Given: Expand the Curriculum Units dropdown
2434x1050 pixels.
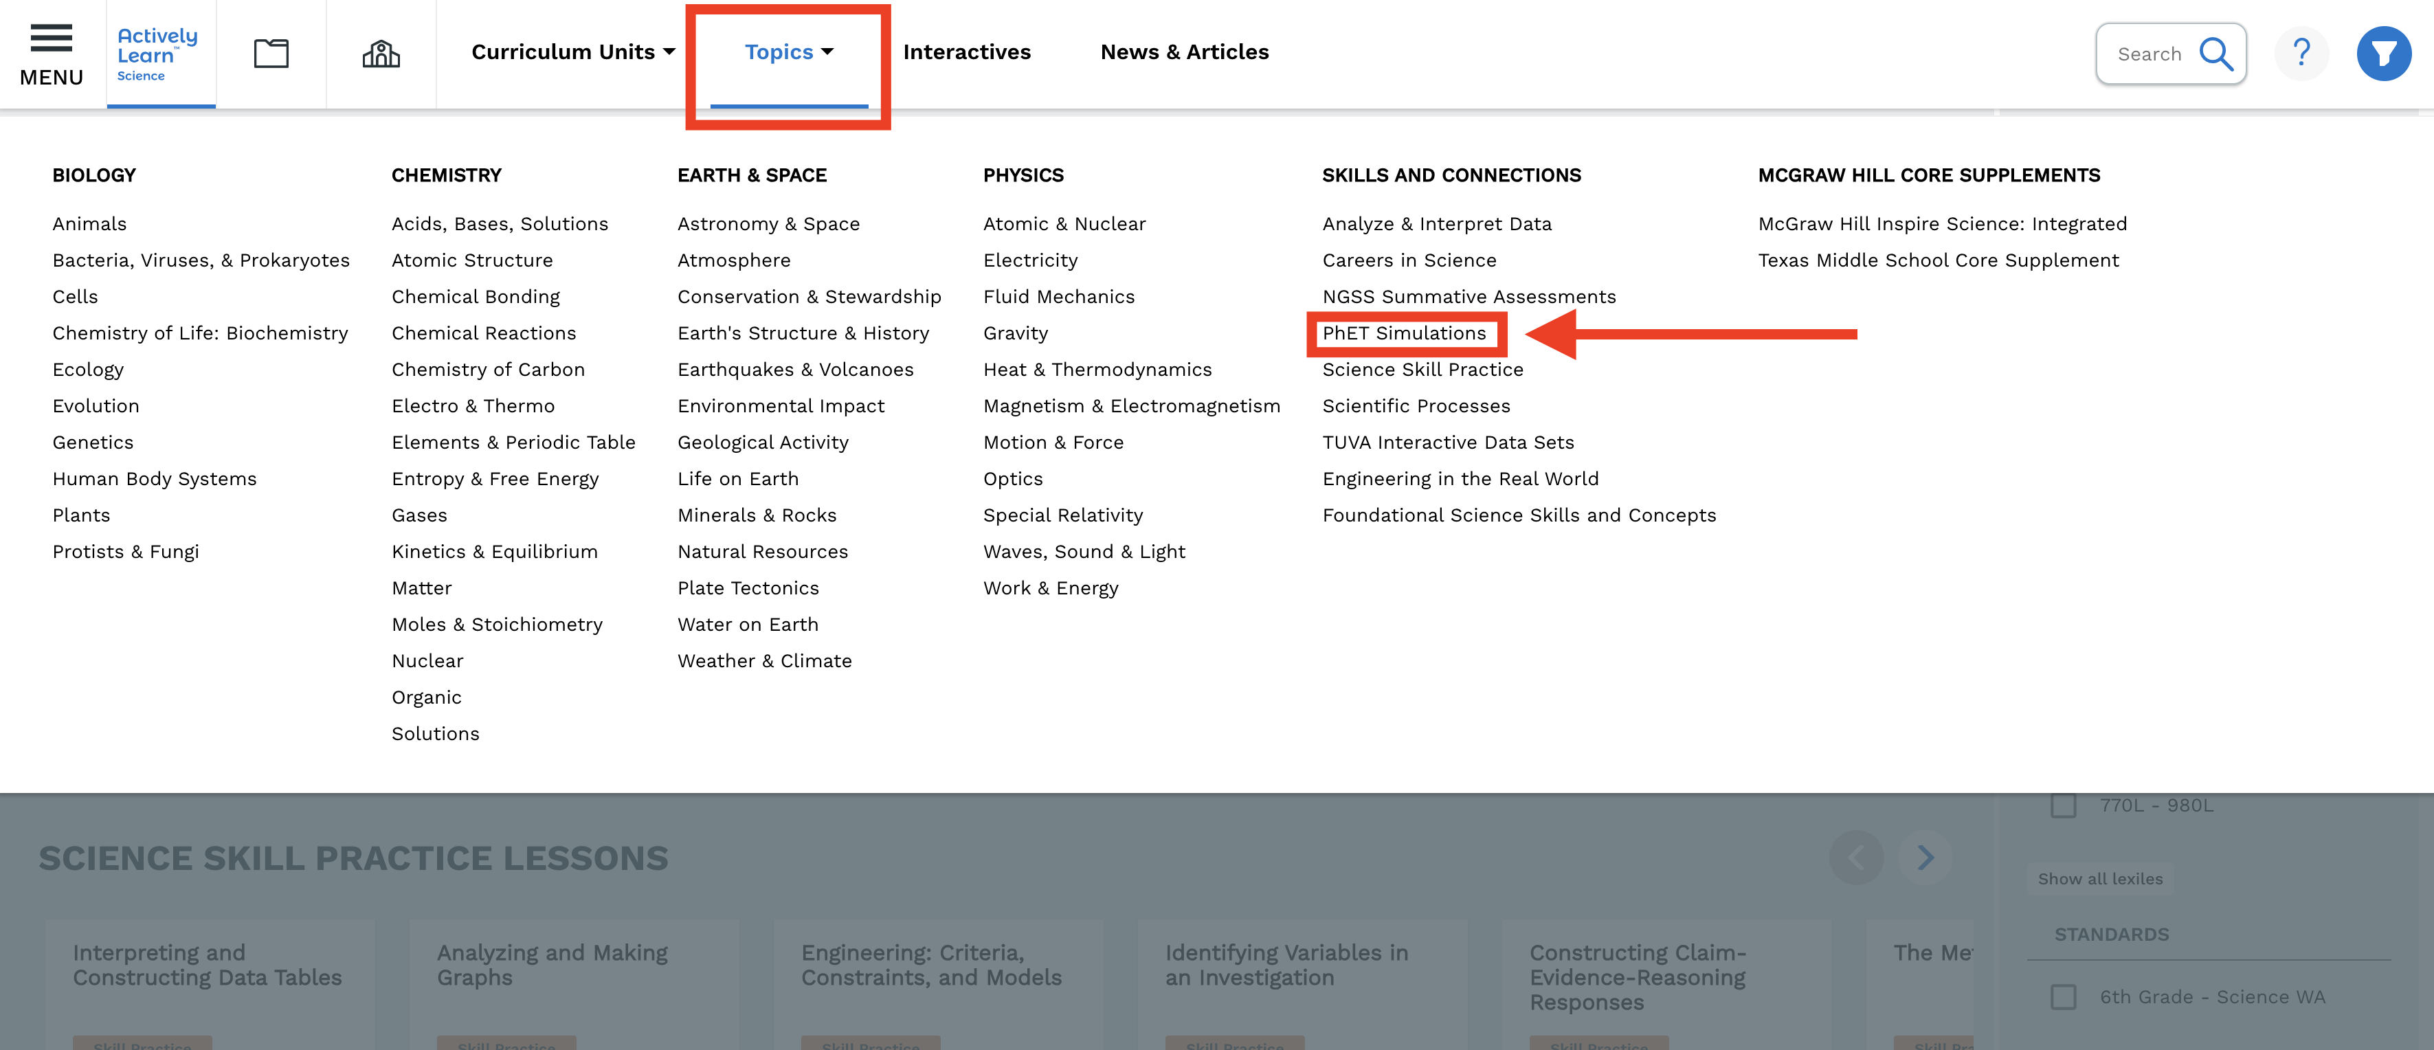Looking at the screenshot, I should [x=572, y=52].
